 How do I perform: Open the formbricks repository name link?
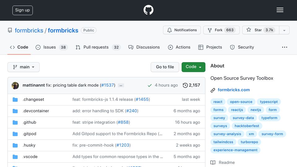(63, 31)
